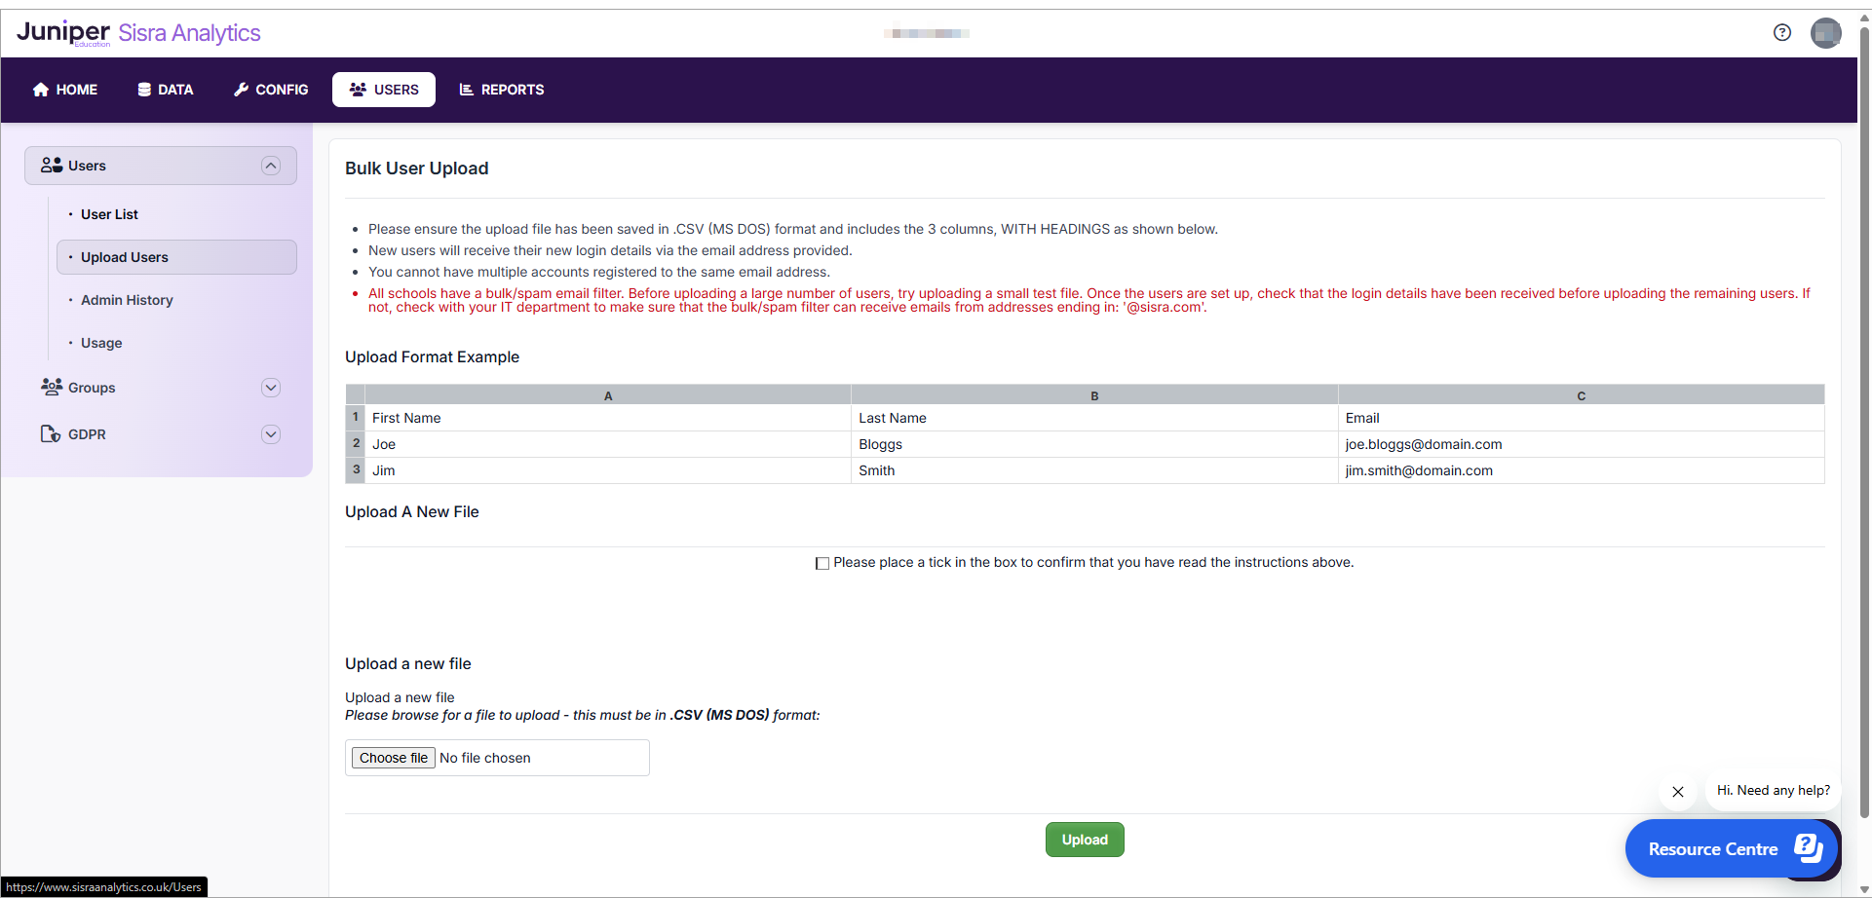1872x898 pixels.
Task: Collapse the Users sidebar section
Action: (271, 166)
